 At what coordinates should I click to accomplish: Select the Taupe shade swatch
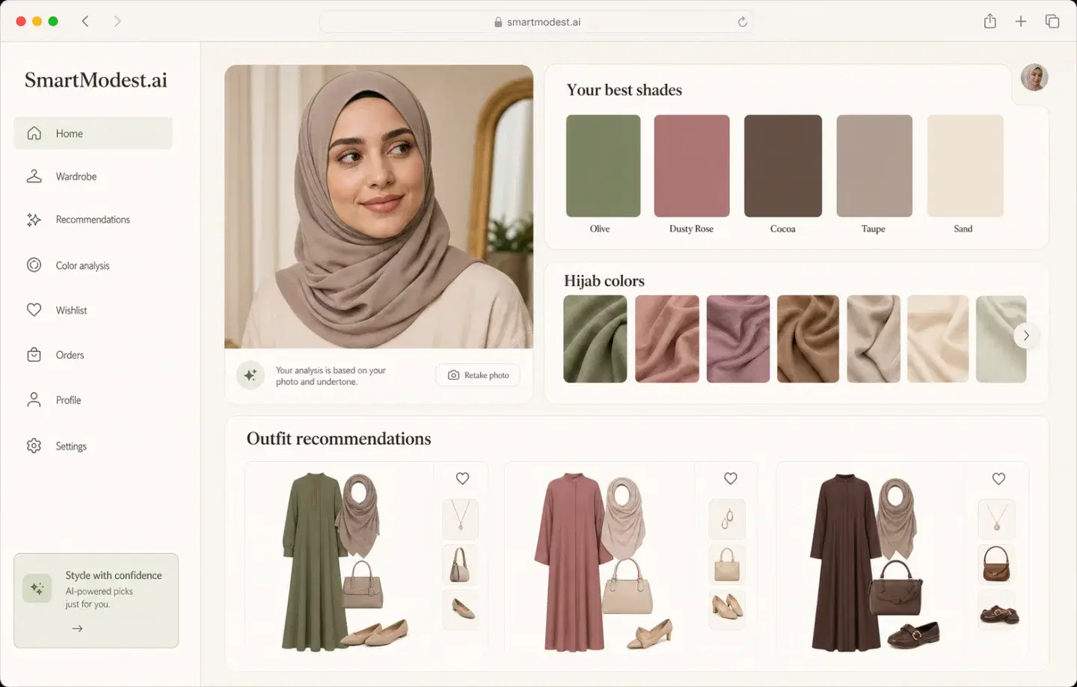click(874, 166)
